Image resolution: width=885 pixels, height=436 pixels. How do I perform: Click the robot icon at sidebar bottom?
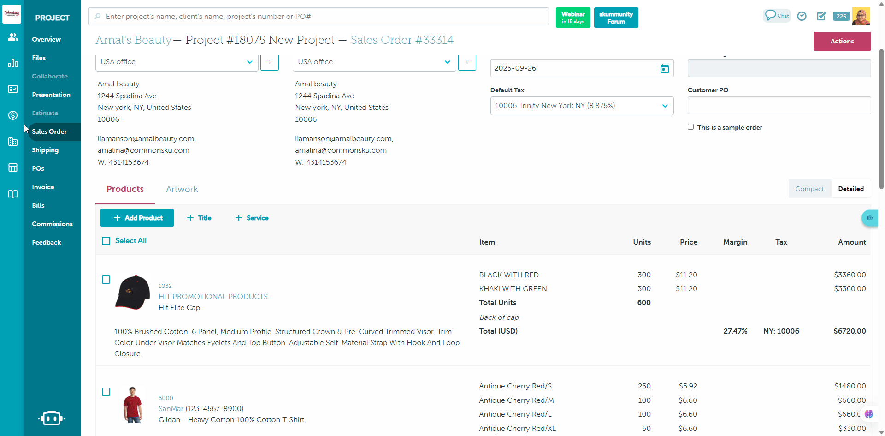[x=51, y=418]
